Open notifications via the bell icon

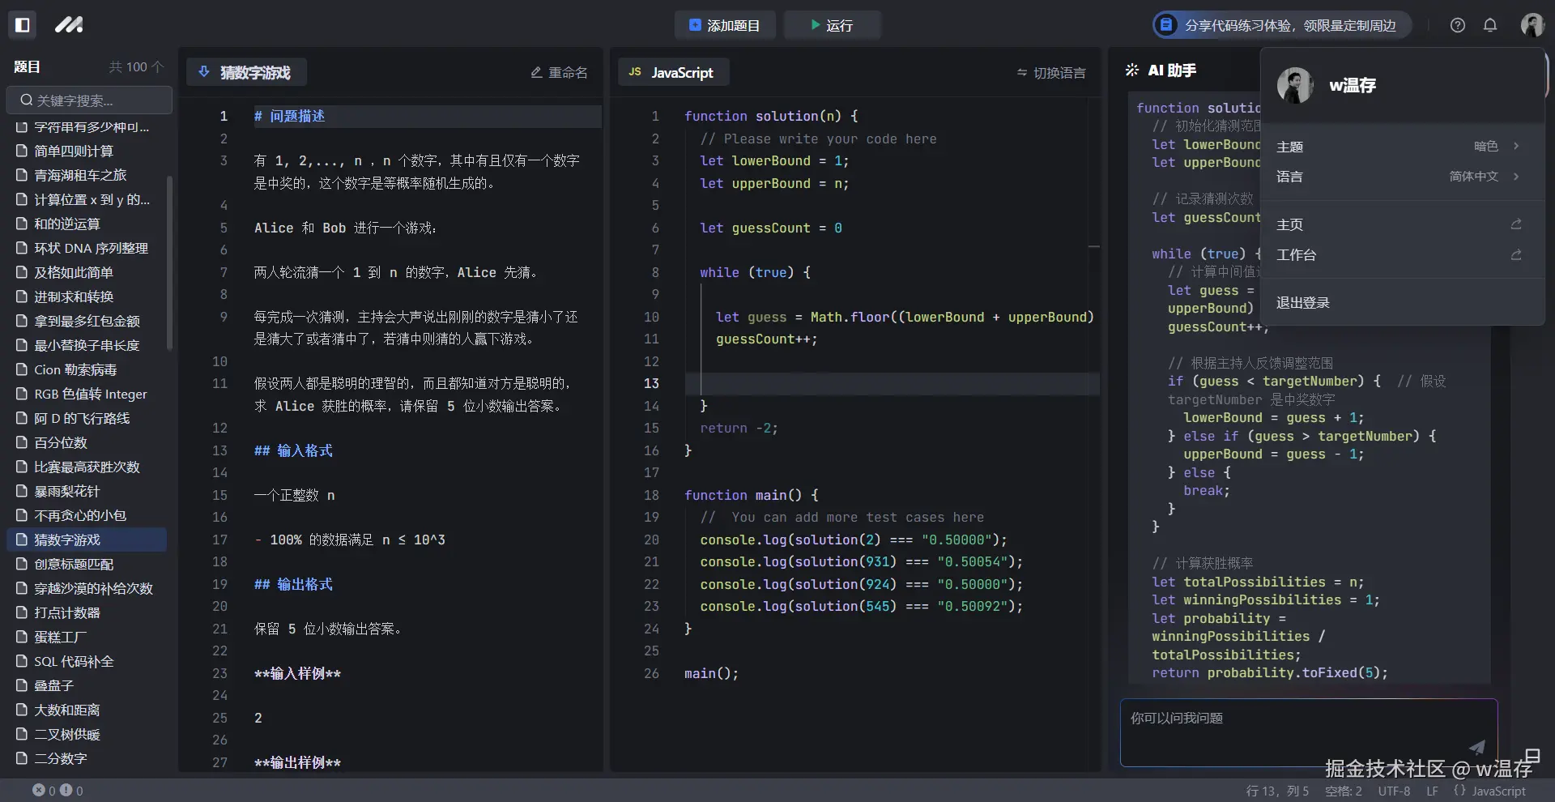pyautogui.click(x=1490, y=25)
